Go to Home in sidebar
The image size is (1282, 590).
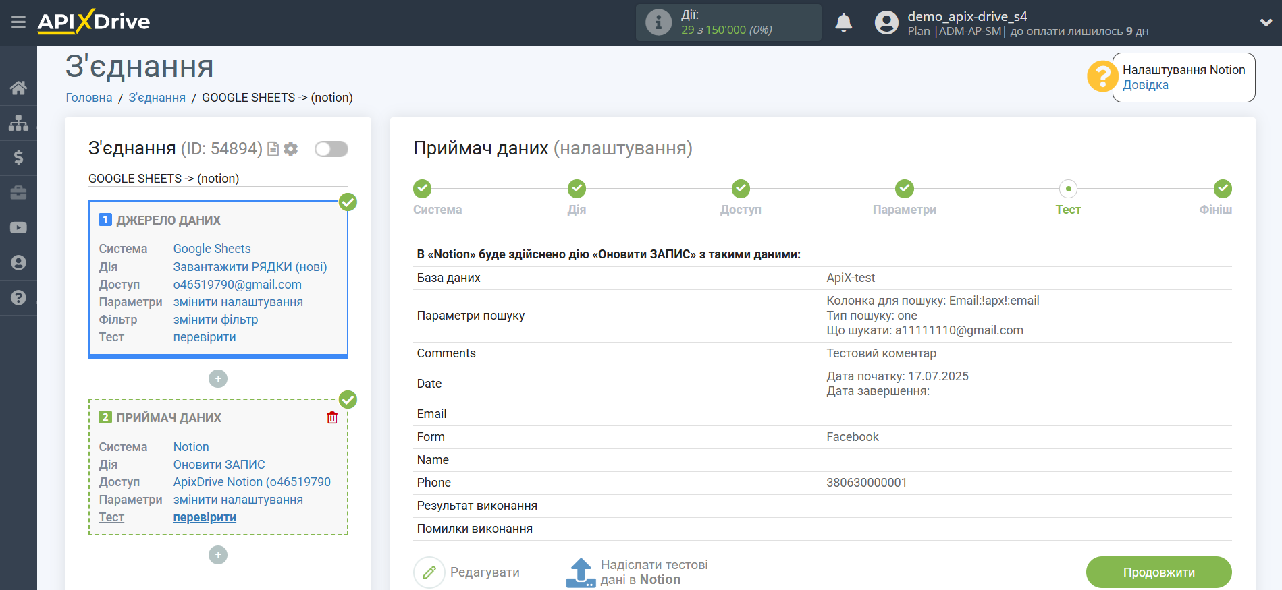[18, 88]
